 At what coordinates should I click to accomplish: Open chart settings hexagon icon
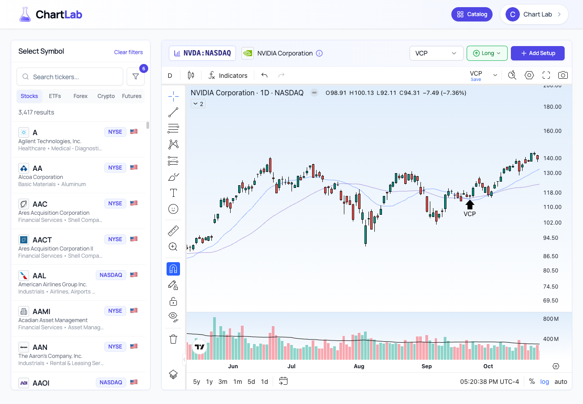pyautogui.click(x=529, y=75)
